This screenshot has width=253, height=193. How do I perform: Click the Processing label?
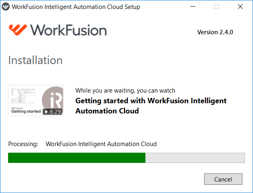(x=23, y=144)
